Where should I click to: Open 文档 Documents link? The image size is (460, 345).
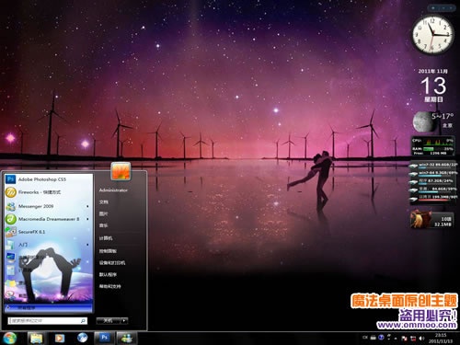(104, 202)
